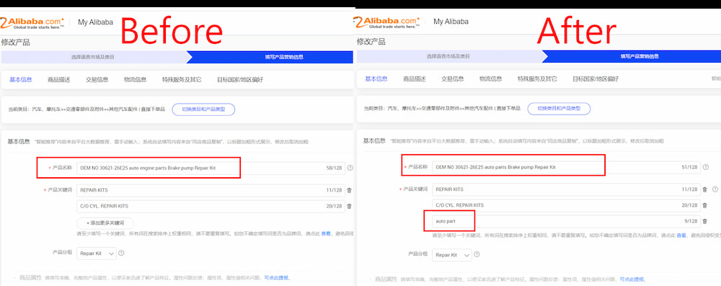Click 9/128 character count text
This screenshot has height=286, width=721.
click(691, 222)
